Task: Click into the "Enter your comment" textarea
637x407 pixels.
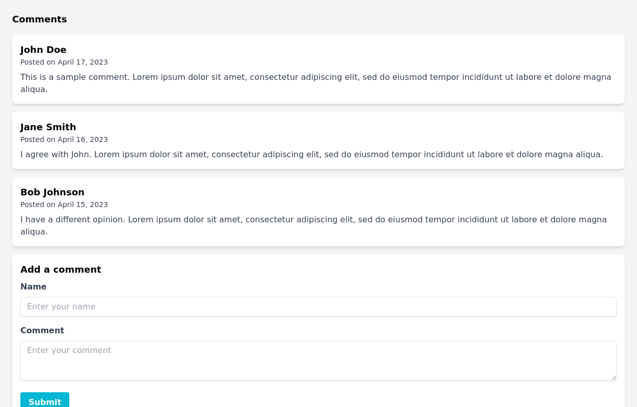Action: tap(318, 360)
